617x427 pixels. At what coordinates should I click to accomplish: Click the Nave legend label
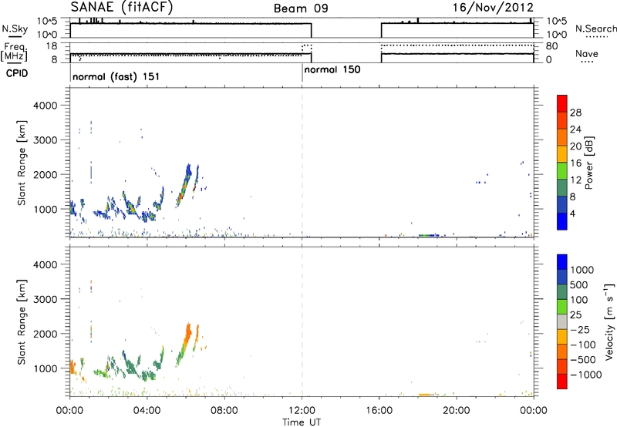tap(587, 54)
